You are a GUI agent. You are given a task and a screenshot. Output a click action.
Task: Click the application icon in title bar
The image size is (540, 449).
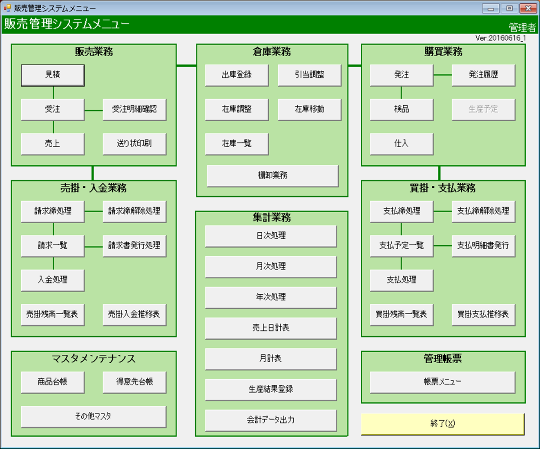7,8
